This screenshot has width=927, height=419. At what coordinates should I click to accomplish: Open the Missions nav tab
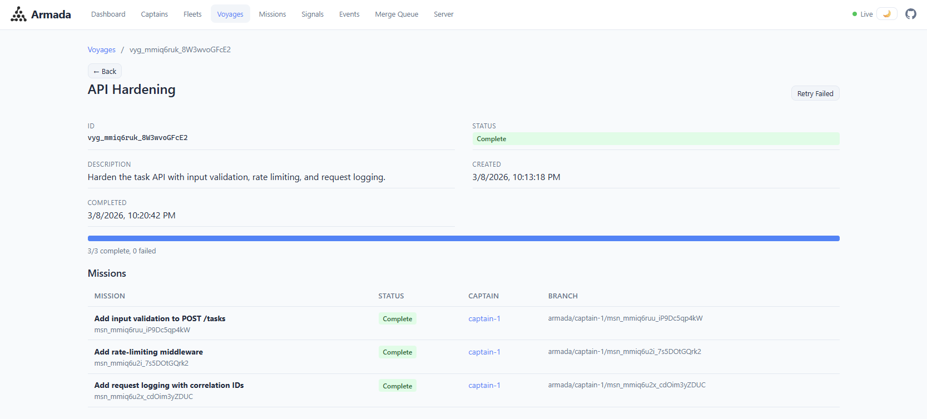pos(272,14)
